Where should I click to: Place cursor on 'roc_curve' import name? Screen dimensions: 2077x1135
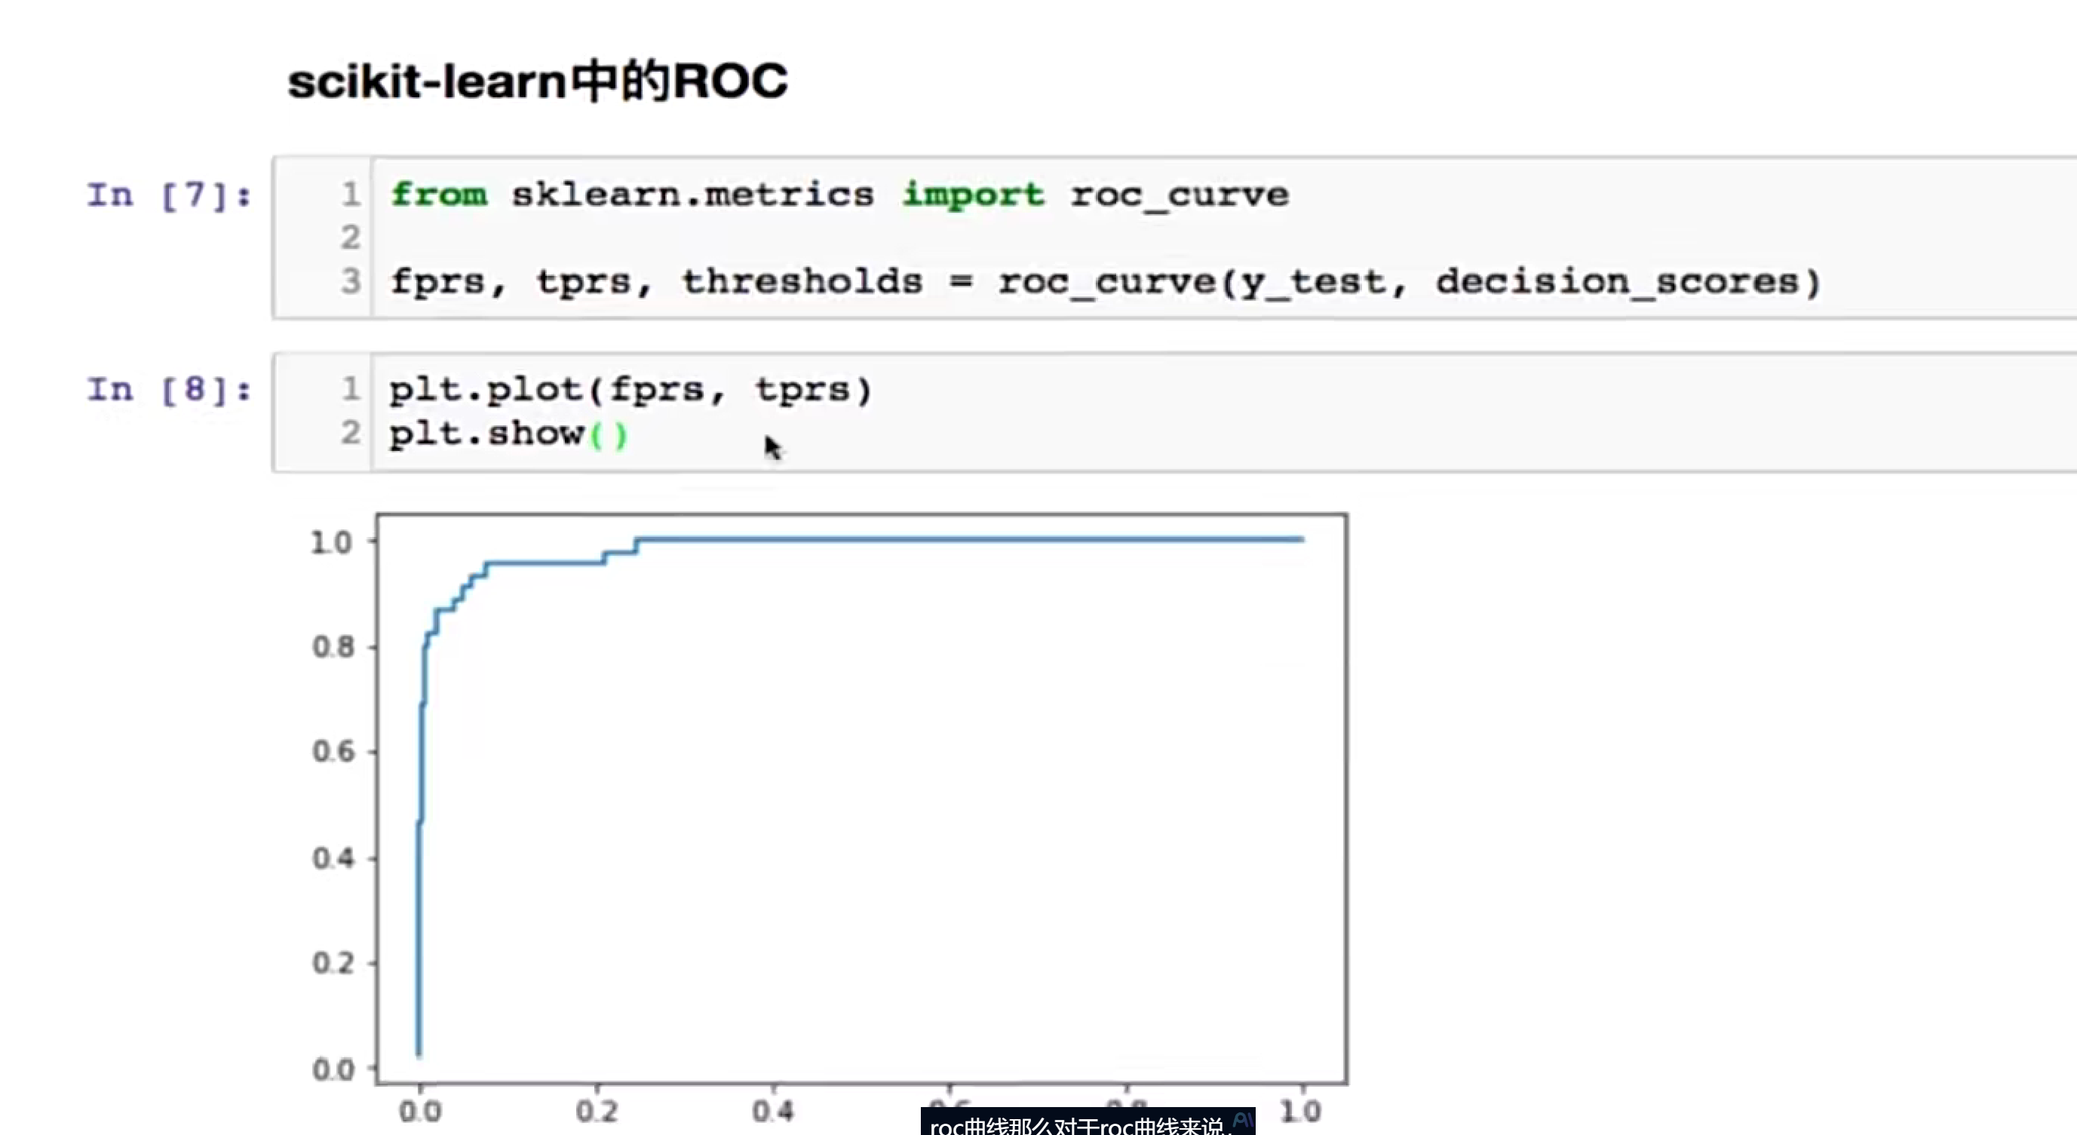(1179, 195)
